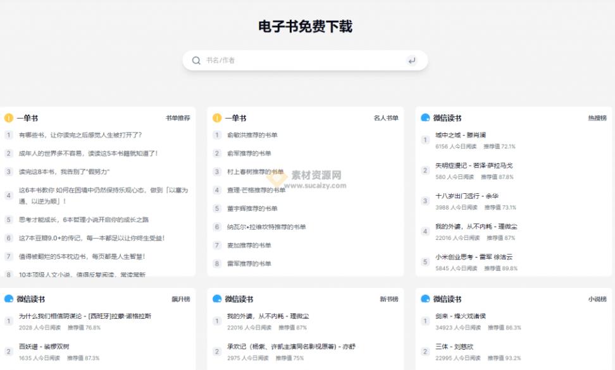Open 村上春树推荐的书单
The width and height of the screenshot is (615, 370).
tap(256, 172)
